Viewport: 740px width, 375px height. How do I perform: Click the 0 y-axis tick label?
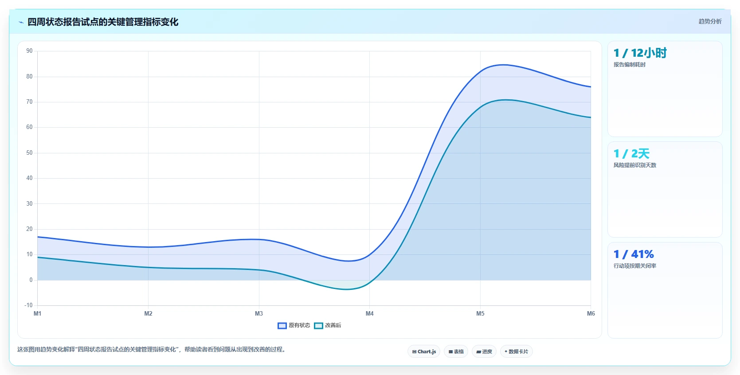point(31,280)
